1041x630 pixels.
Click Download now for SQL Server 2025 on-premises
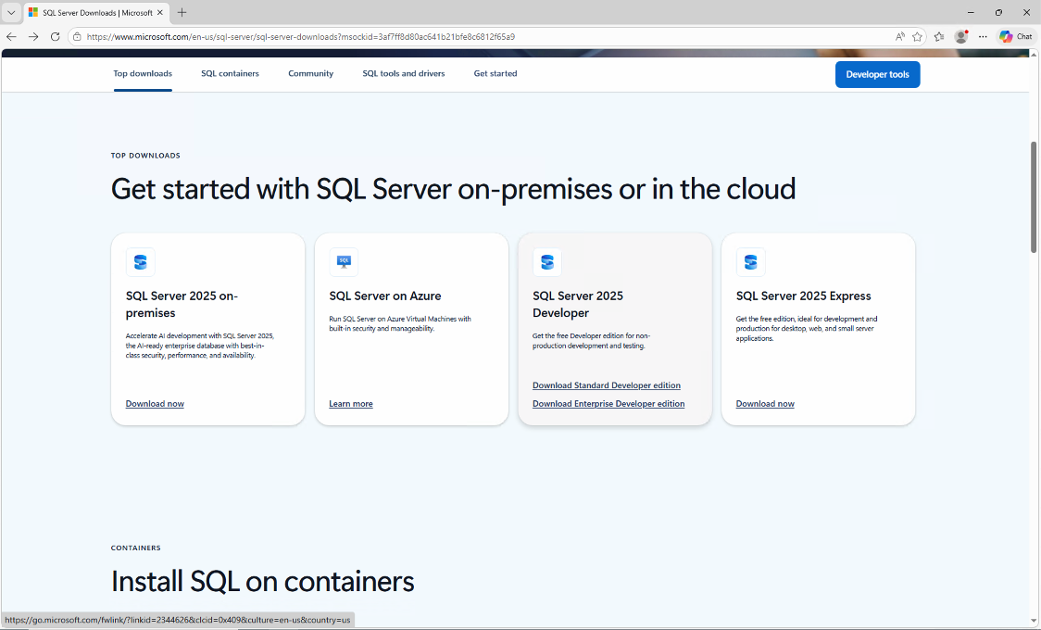point(155,404)
